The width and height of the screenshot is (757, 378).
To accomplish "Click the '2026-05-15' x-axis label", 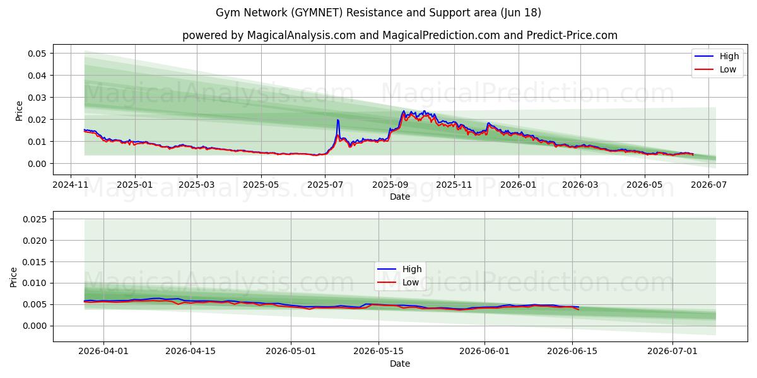I will pyautogui.click(x=378, y=352).
